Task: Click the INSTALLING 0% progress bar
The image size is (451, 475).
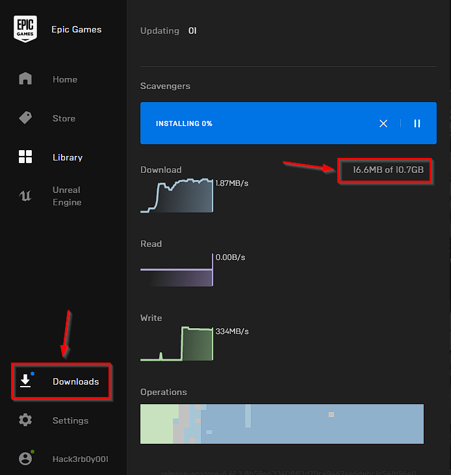Action: pos(289,123)
